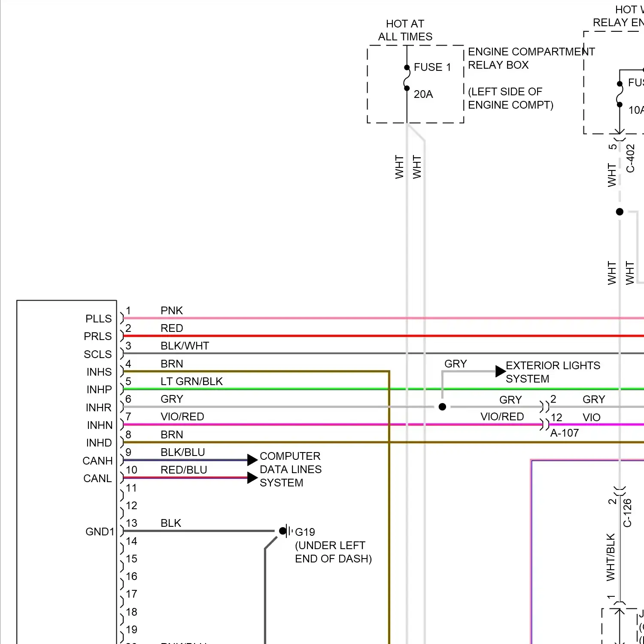Click the PLLS pin label
644x644 pixels.
(x=98, y=319)
